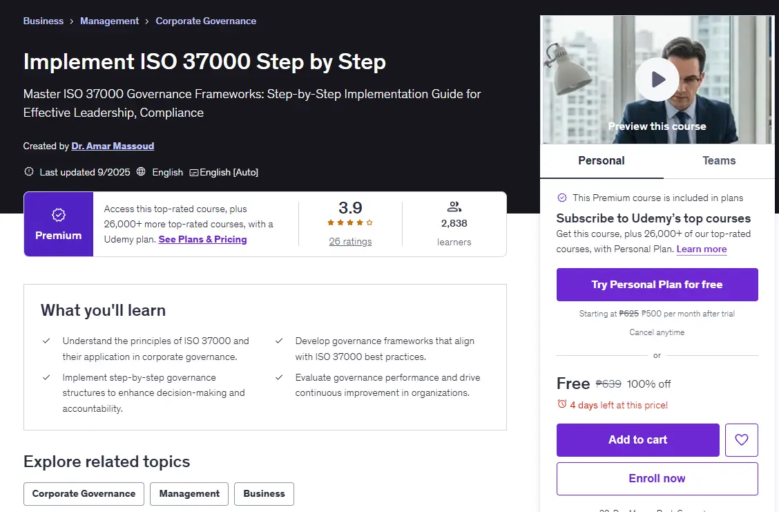Click the 'Starting at ₱625 ₱500 per month' text
Screen dimensions: 779x512
coord(657,314)
